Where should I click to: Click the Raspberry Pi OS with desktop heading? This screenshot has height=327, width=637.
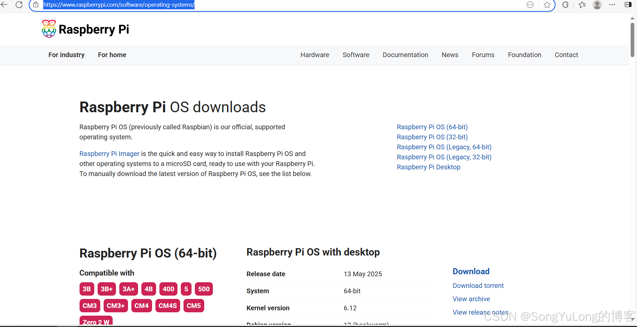coord(313,252)
